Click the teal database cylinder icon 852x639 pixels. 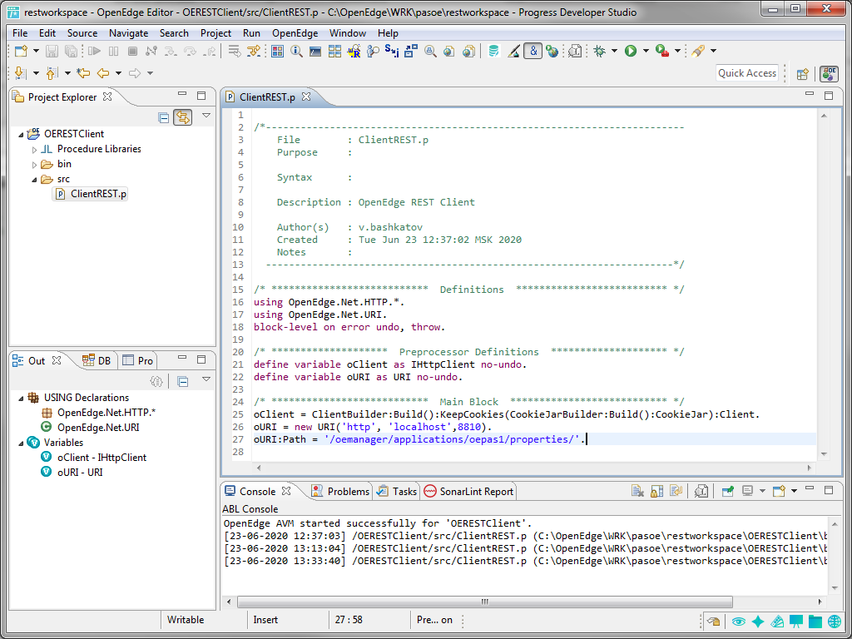click(494, 51)
